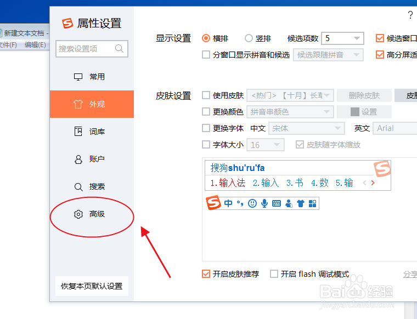This screenshot has height=319, width=417.
Task: Click the next page arrow in candidate preview
Action: (373, 183)
